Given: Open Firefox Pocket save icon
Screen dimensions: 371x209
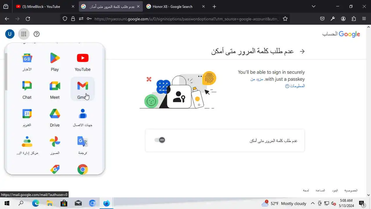Looking at the screenshot, I should 322,19.
